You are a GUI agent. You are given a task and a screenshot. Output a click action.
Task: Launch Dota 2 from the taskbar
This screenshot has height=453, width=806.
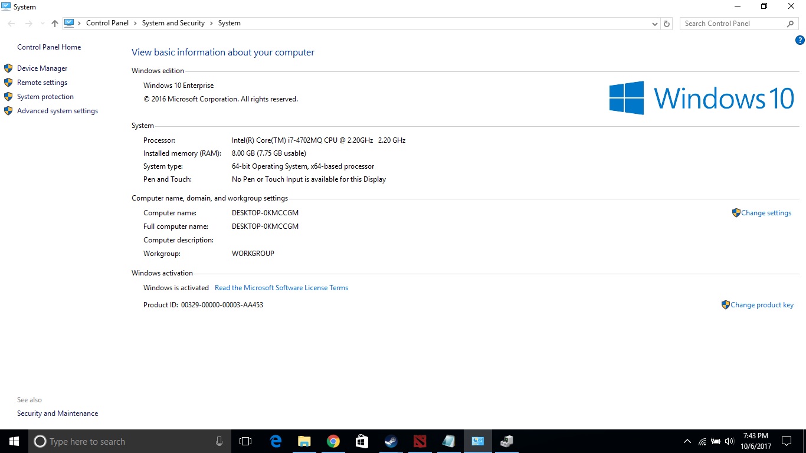pos(420,441)
